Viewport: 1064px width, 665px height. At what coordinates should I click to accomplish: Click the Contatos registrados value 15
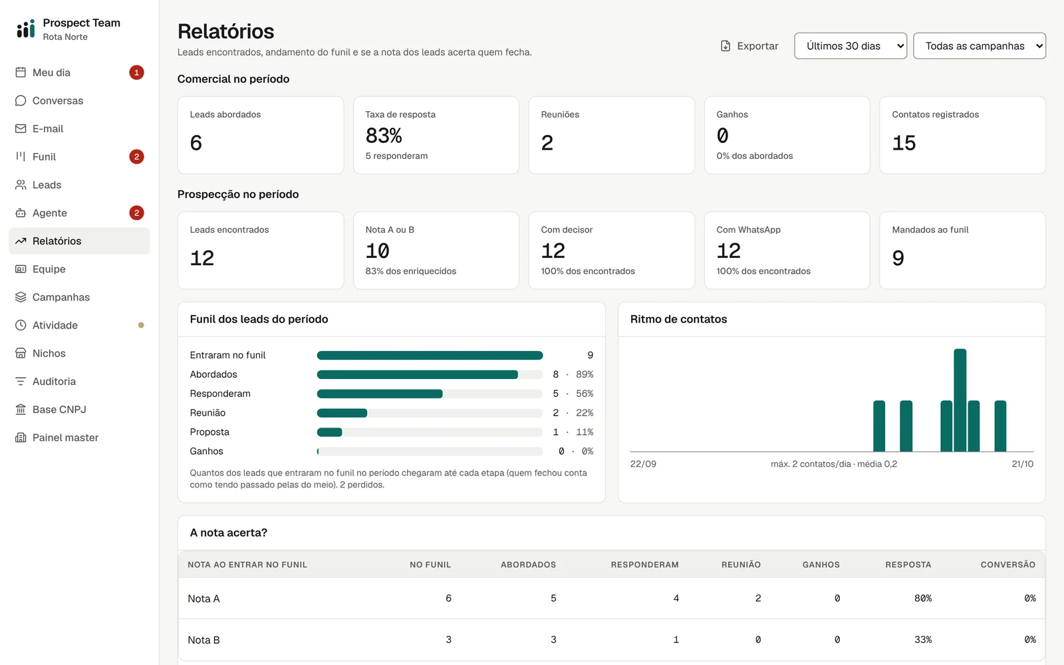904,143
